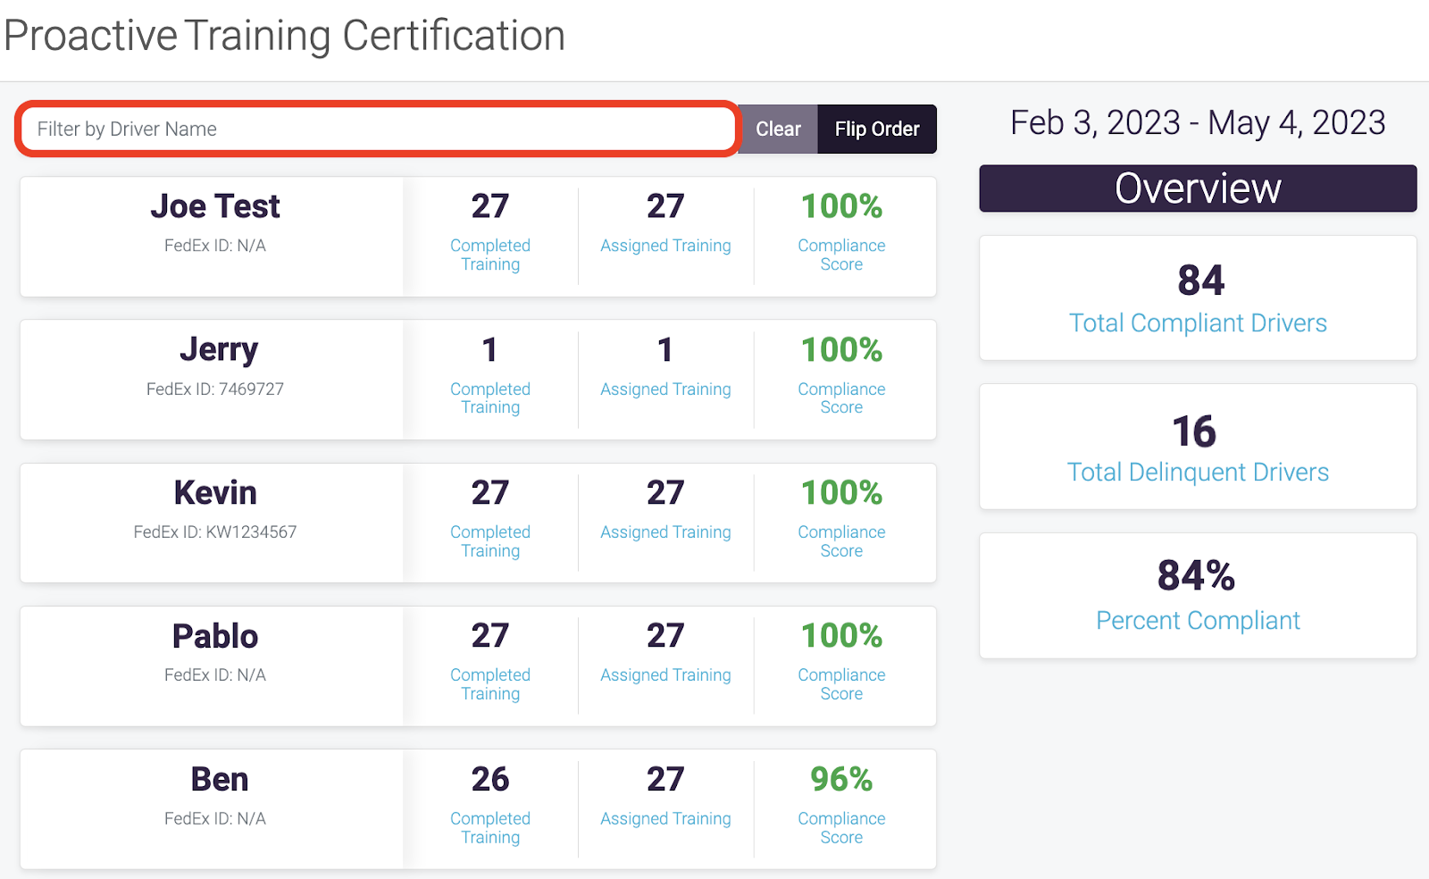Screen dimensions: 1429x879
Task: Open Ben's driver card
Action: (x=478, y=809)
